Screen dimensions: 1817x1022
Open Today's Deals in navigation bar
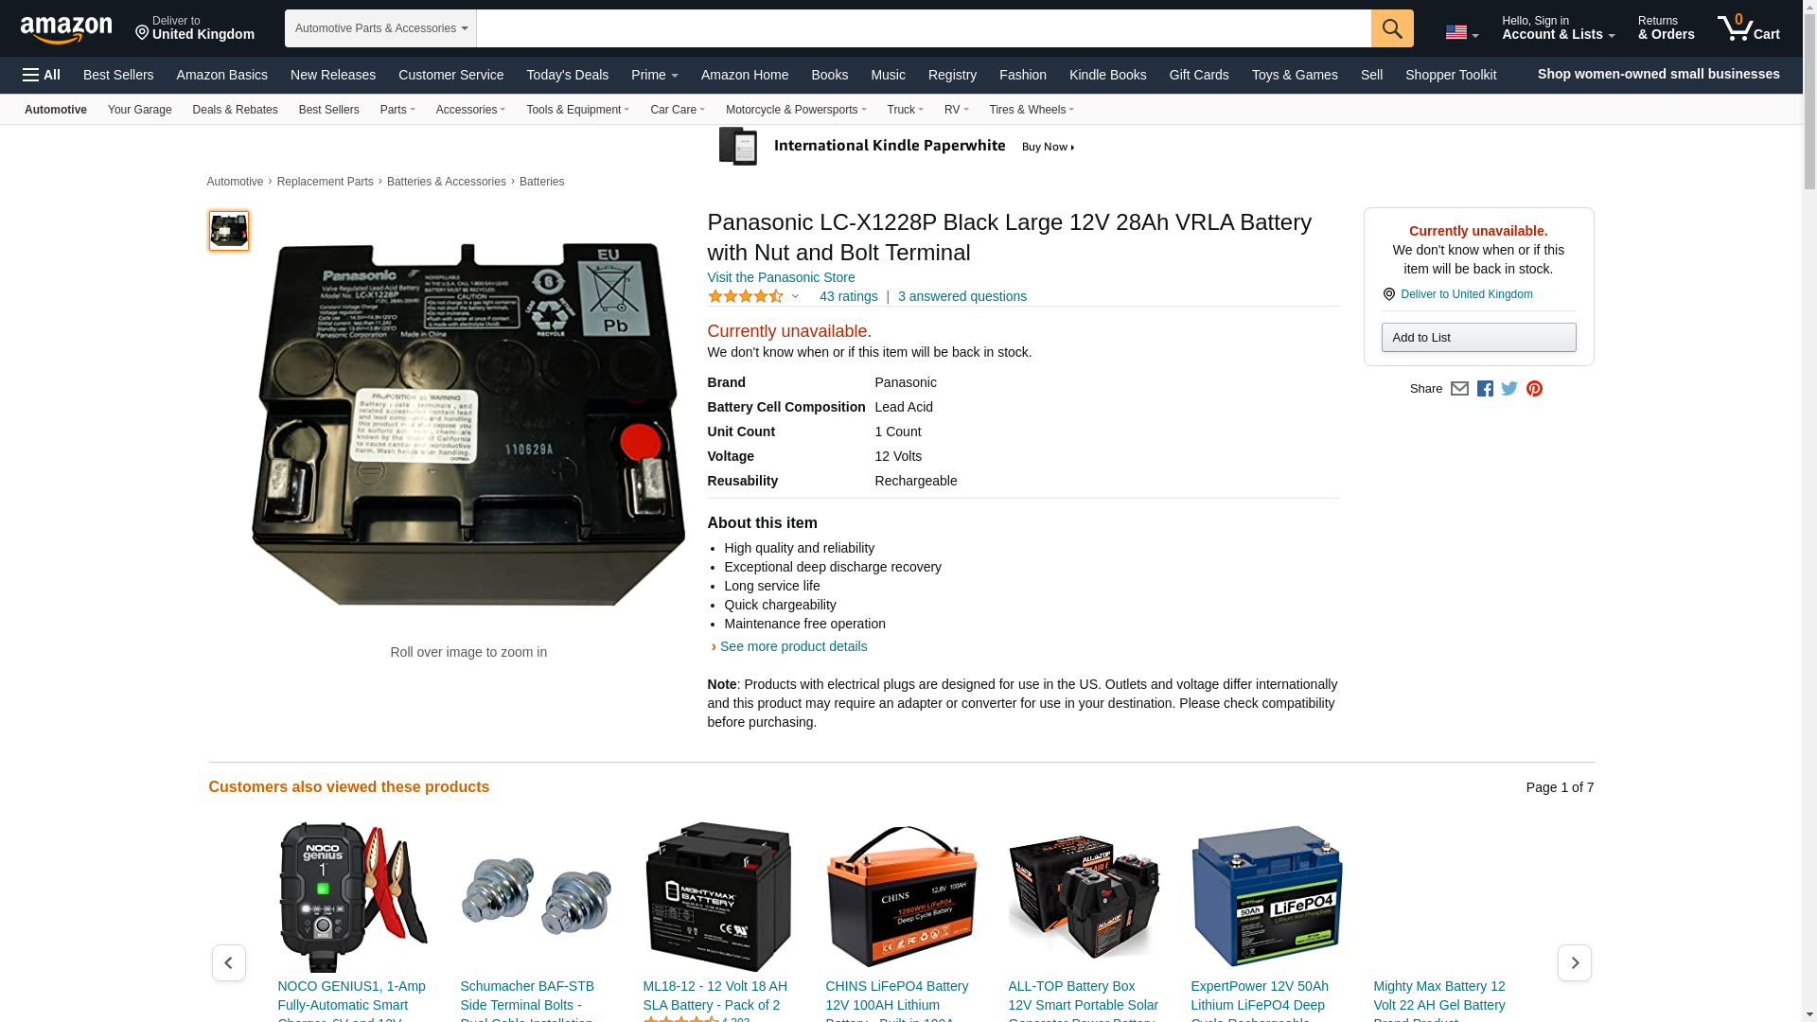568,75
